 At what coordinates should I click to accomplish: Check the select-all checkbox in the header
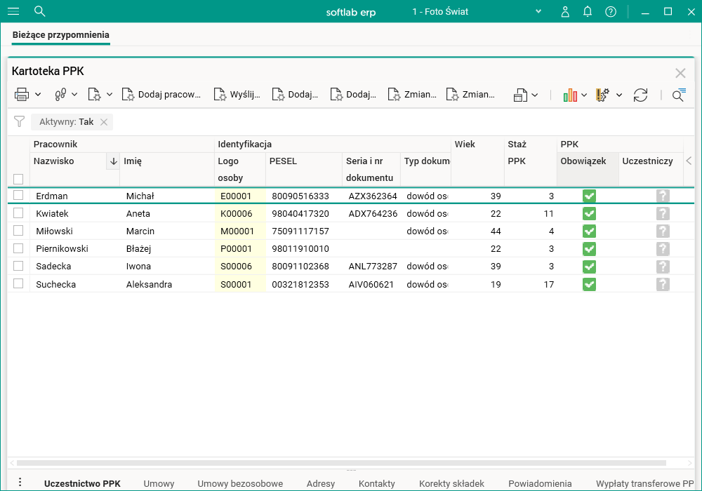[18, 179]
